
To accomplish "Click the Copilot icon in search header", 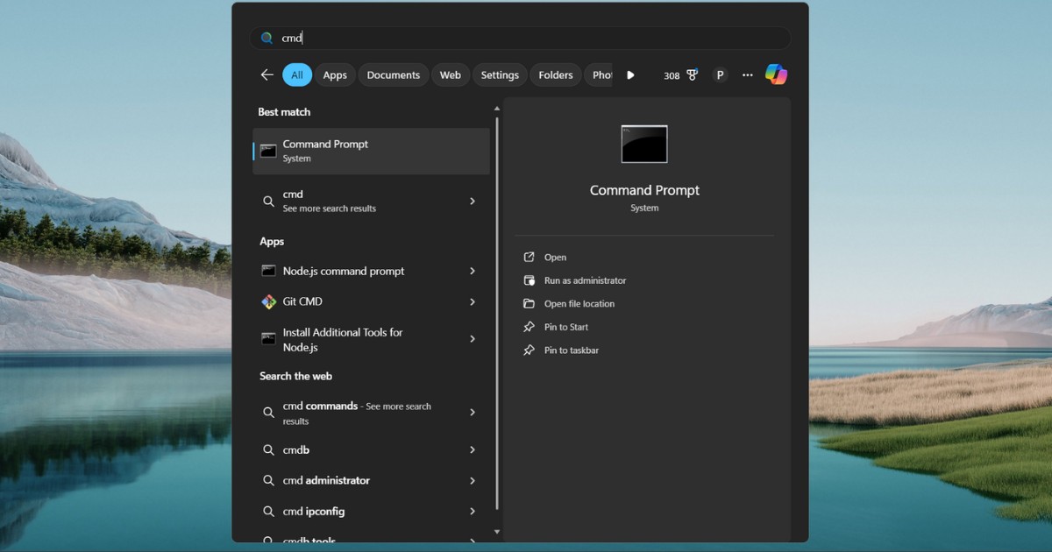I will click(776, 74).
